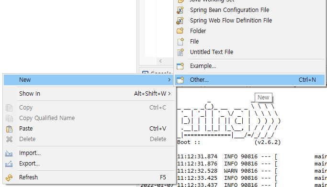The width and height of the screenshot is (327, 187).
Task: Create a Spring Web Flow Definition File
Action: click(x=249, y=21)
